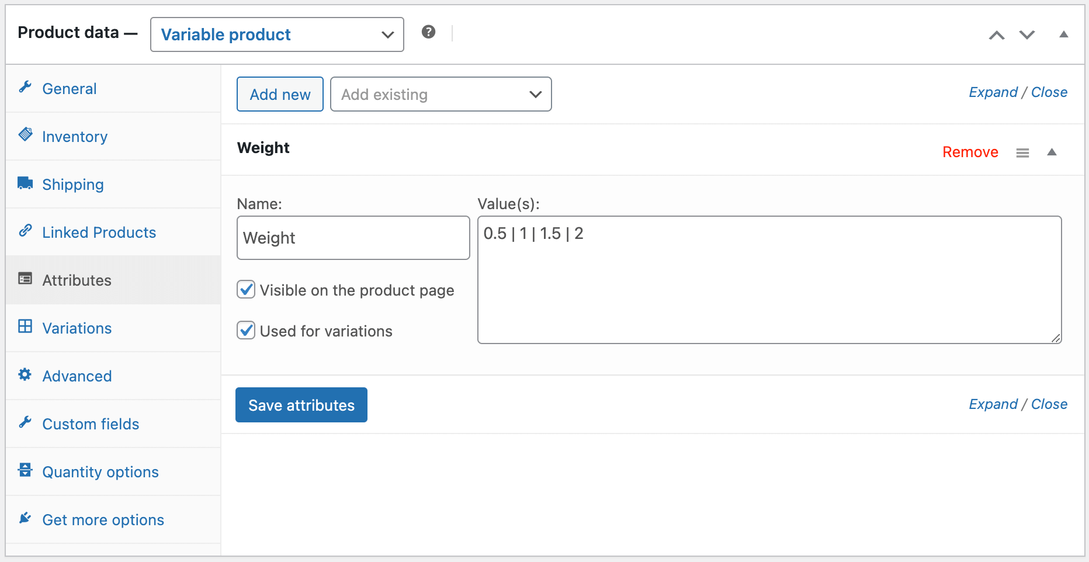Screen dimensions: 1089x562
Task: Click the Shipping truck icon
Action: 25,183
